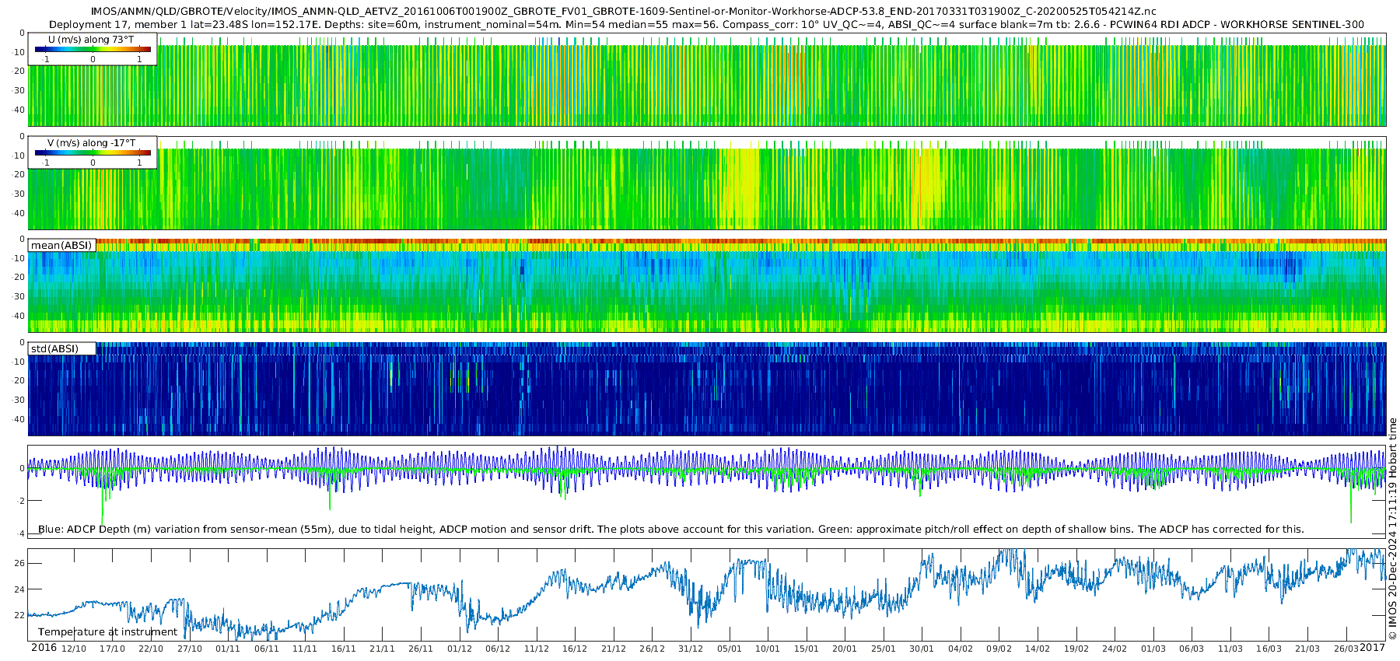
Task: Select the std(ABSI) panel label
Action: (54, 349)
